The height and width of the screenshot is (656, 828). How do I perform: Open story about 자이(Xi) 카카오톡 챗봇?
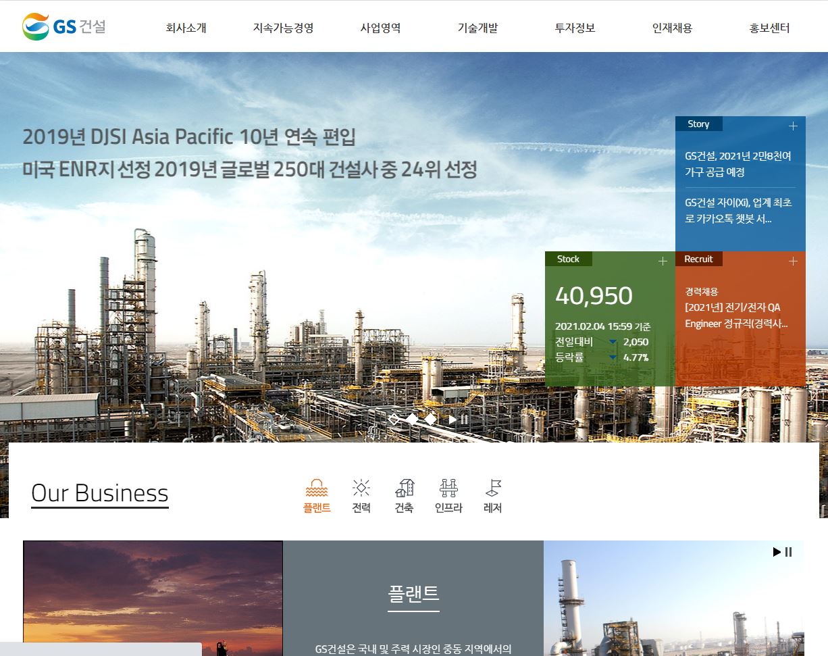[738, 211]
